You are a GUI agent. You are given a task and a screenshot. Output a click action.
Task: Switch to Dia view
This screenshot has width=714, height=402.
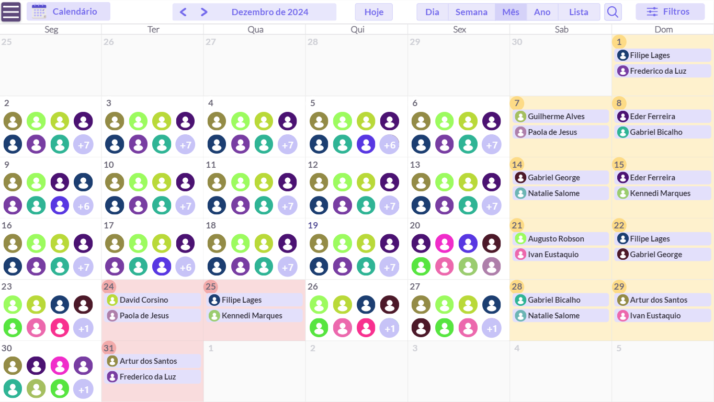(432, 12)
